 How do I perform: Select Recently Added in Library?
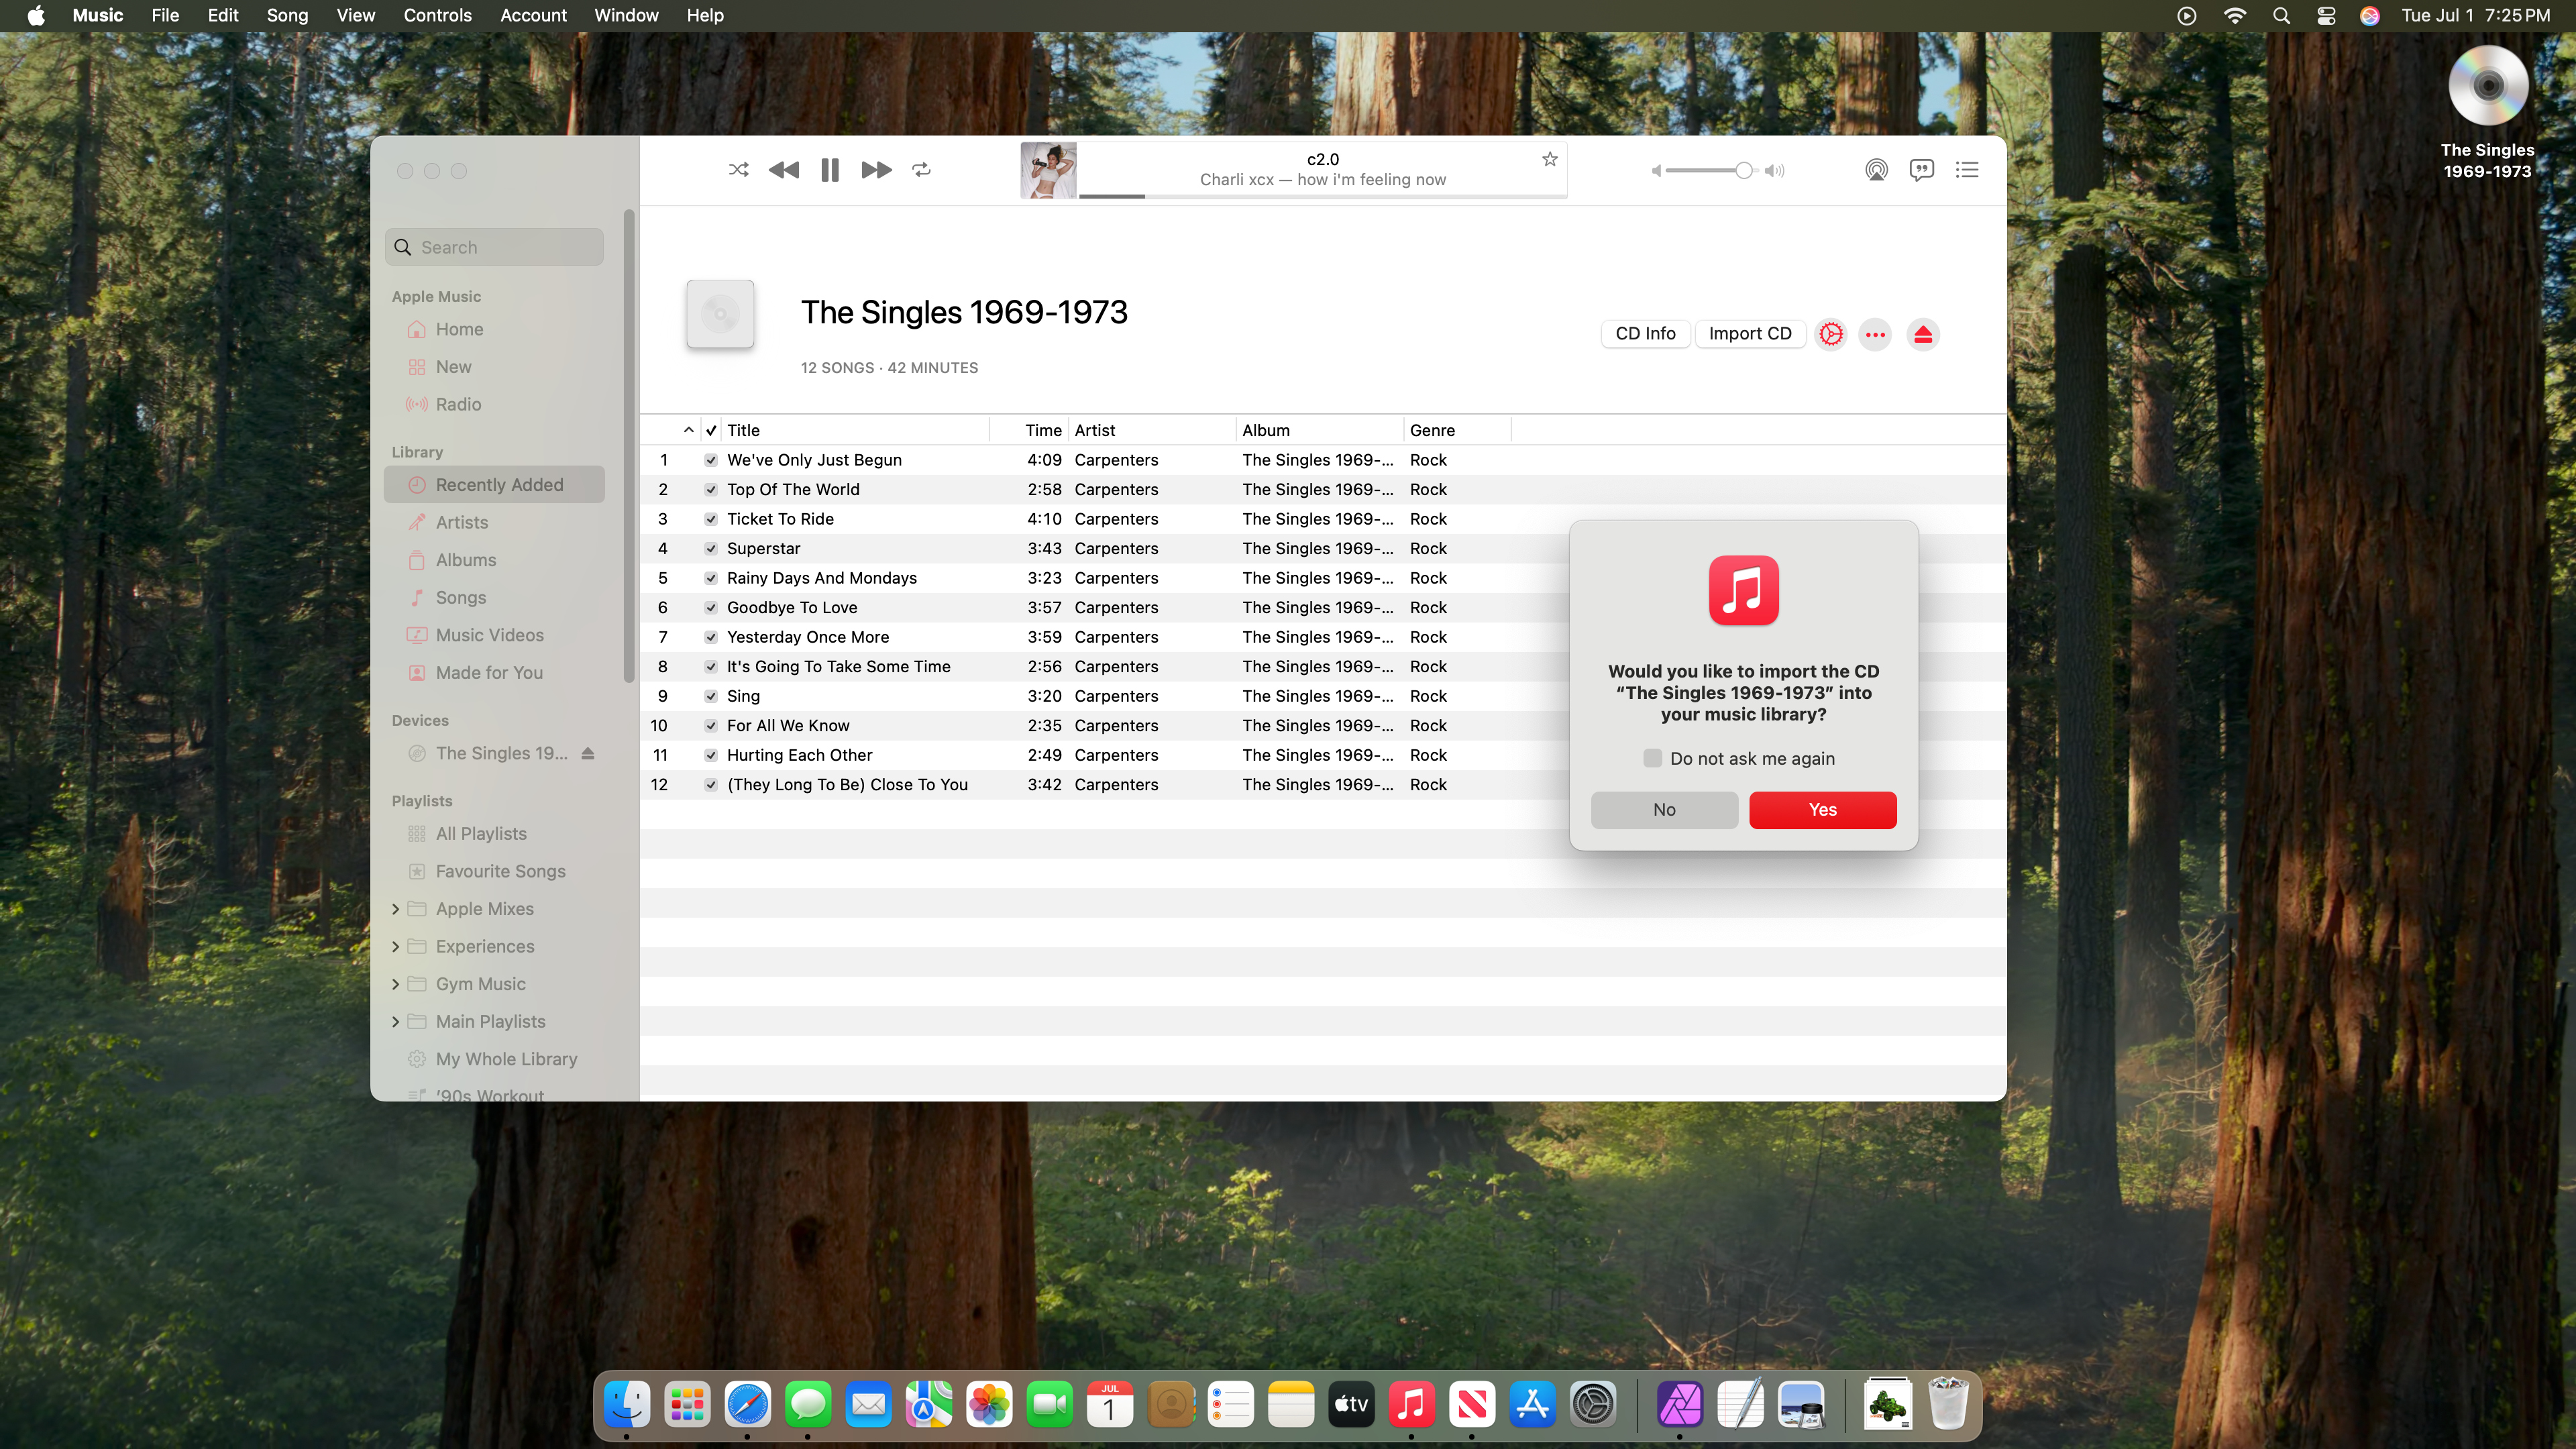click(494, 485)
